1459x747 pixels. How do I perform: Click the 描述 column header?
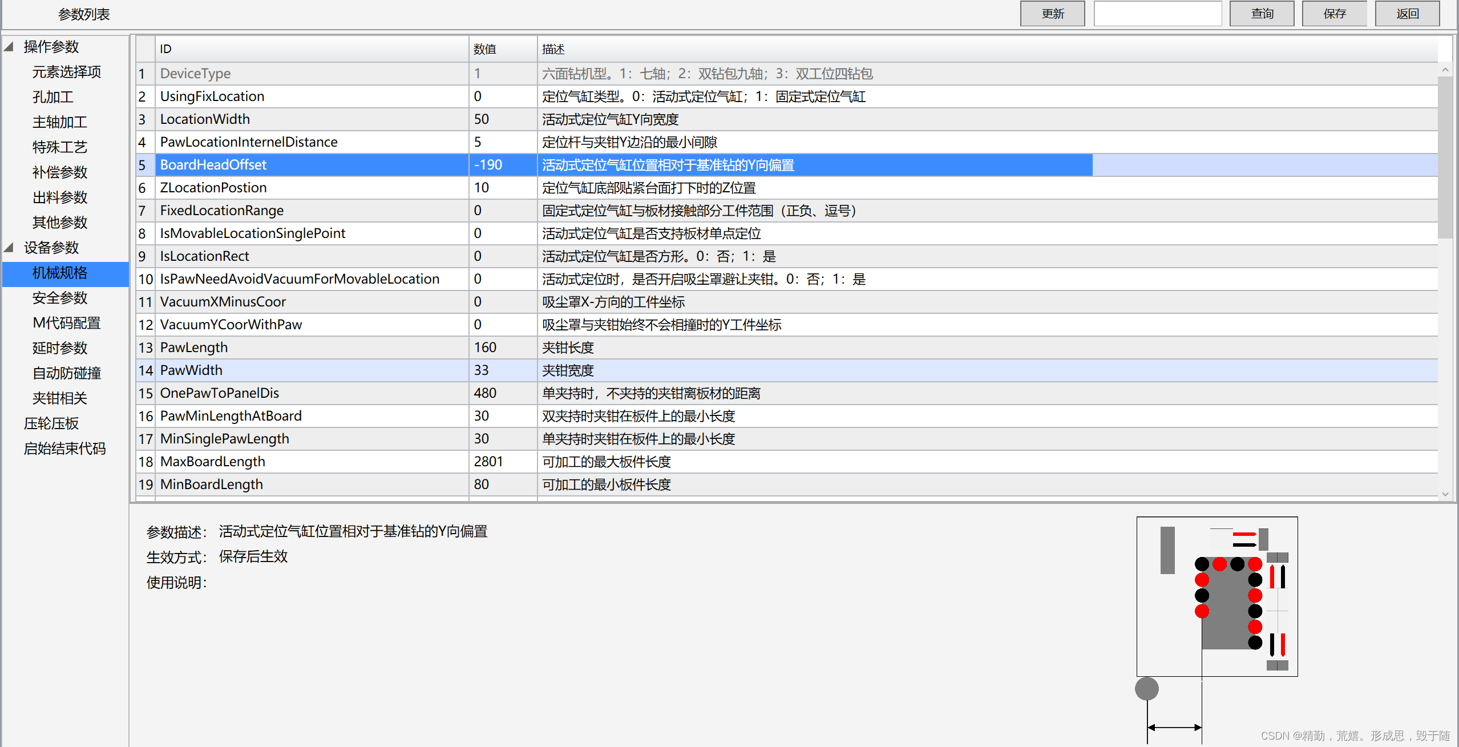click(987, 49)
